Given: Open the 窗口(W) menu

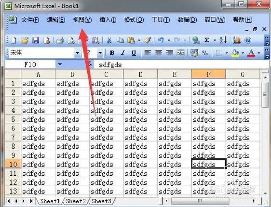Looking at the screenshot, I should (x=215, y=20).
